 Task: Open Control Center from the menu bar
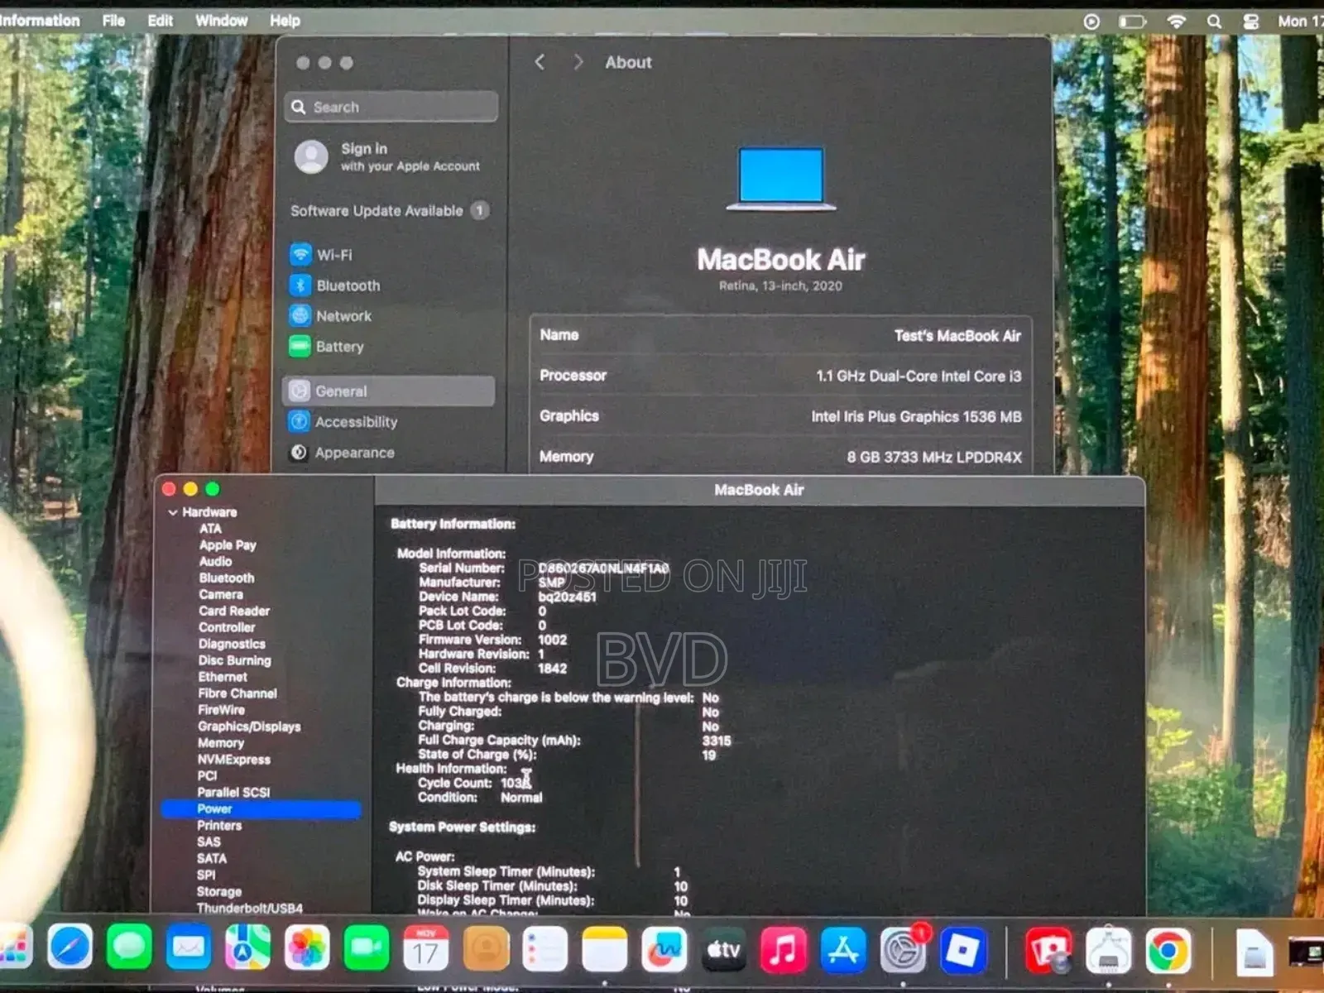coord(1251,22)
